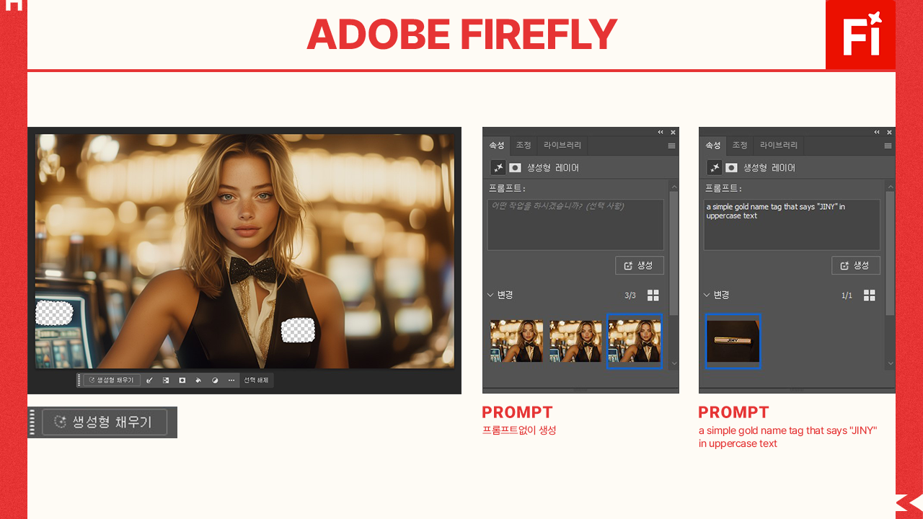Click the selection area over the slot machine
The width and height of the screenshot is (923, 519).
pos(54,313)
